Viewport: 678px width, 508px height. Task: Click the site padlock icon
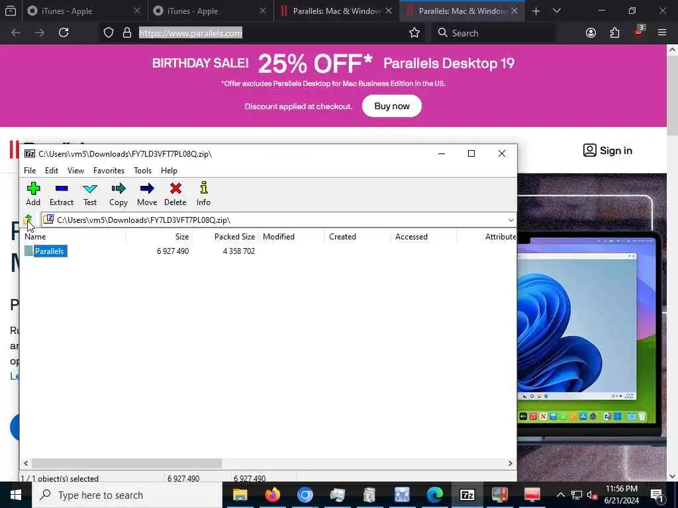[127, 33]
